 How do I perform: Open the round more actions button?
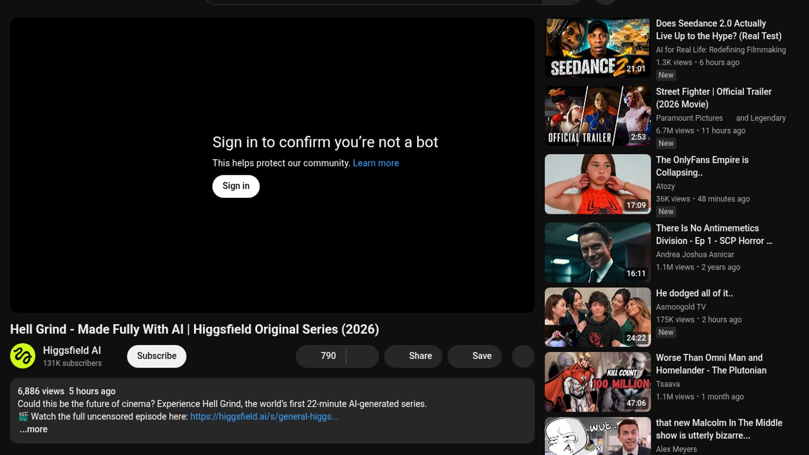[x=523, y=356]
